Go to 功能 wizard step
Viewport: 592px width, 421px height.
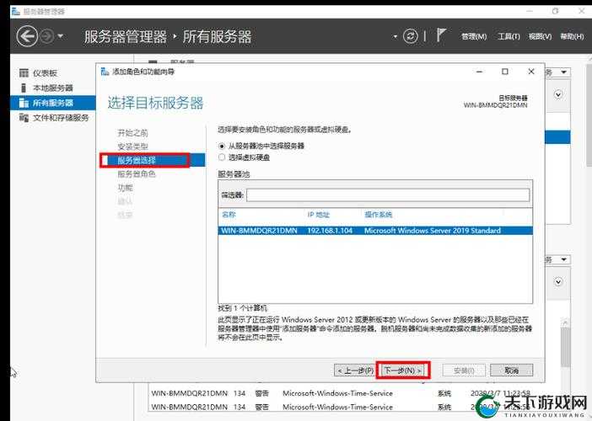click(x=125, y=188)
